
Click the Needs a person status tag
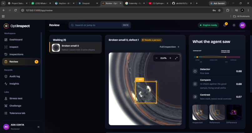151,40
